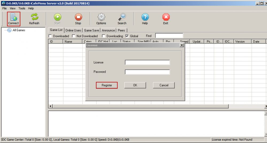Switch to the Game List tab
Image resolution: width=267 pixels, height=143 pixels.
click(x=56, y=30)
